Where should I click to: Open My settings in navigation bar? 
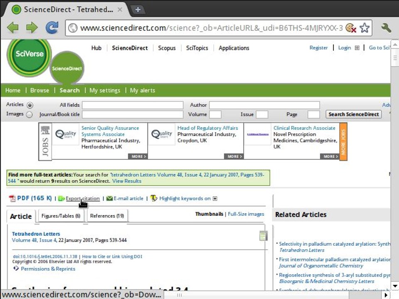tap(105, 91)
